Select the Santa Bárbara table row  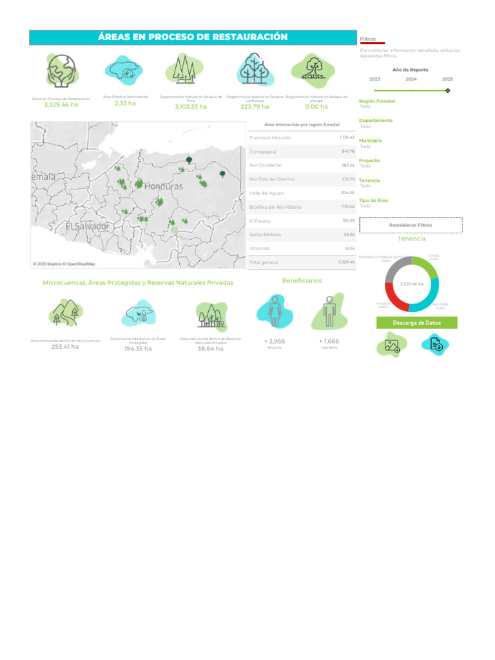tap(302, 235)
